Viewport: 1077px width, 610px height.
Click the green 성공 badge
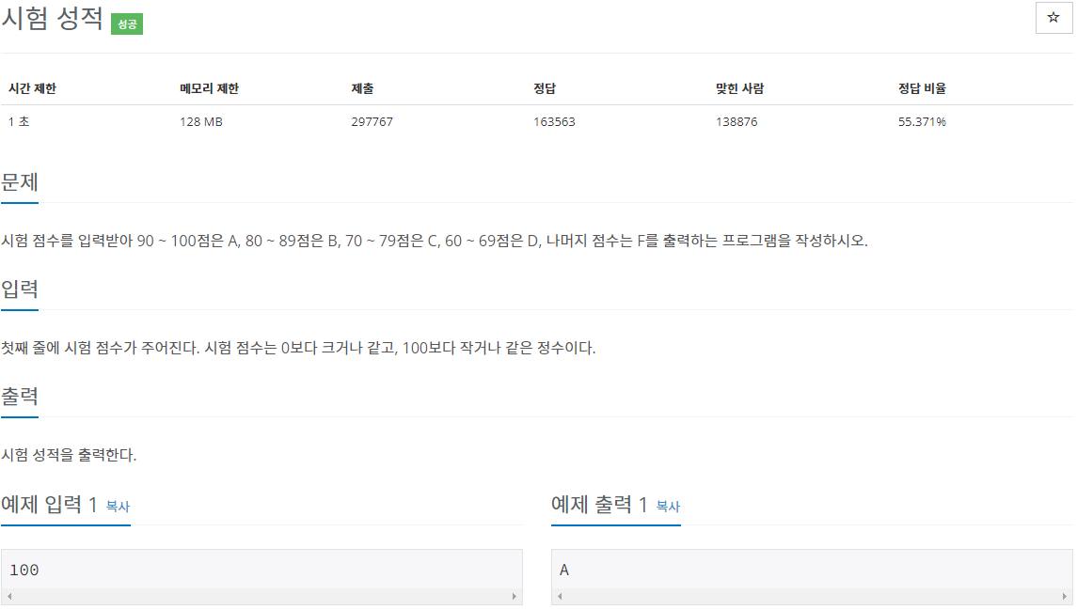coord(127,24)
